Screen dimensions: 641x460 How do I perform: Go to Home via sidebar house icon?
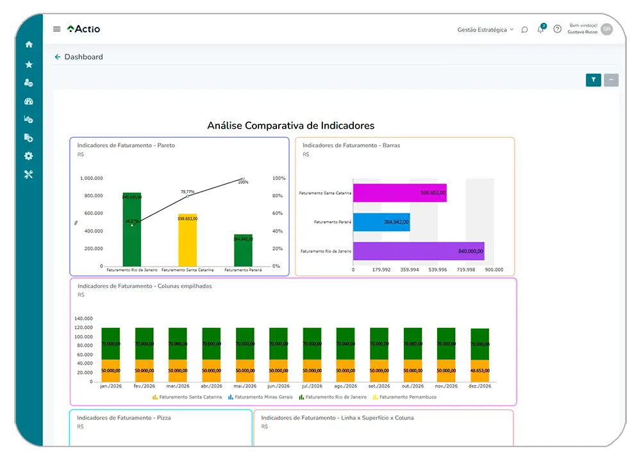coord(28,45)
